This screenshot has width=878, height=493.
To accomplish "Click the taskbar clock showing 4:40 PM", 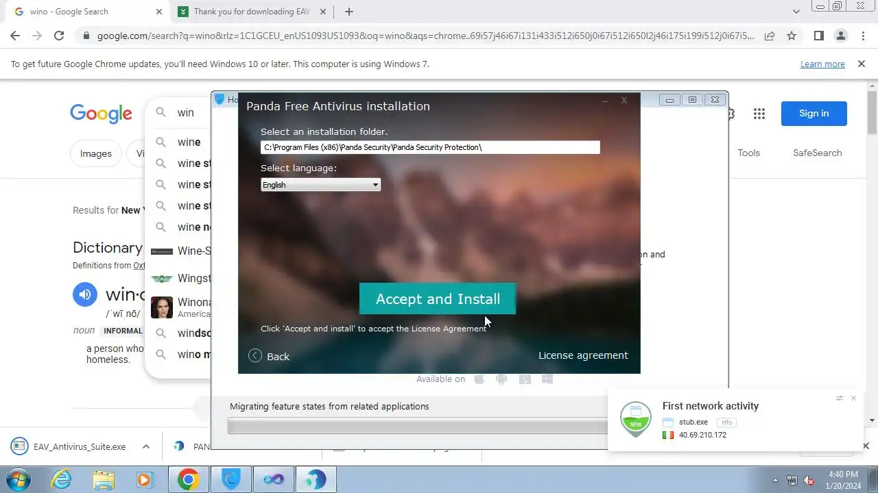I will click(x=843, y=479).
